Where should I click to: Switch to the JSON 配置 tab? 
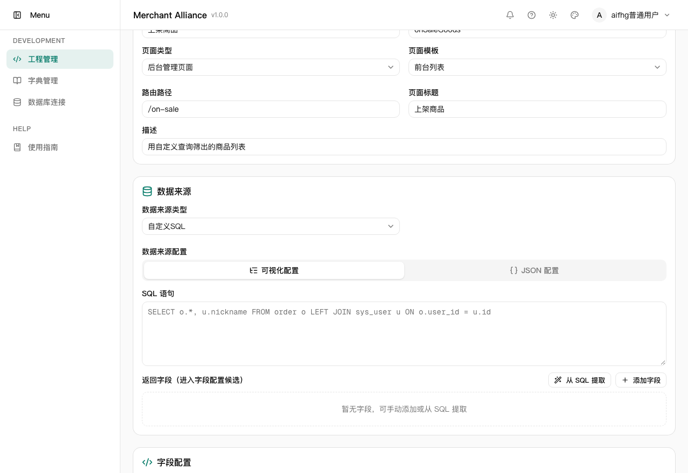[x=534, y=270]
